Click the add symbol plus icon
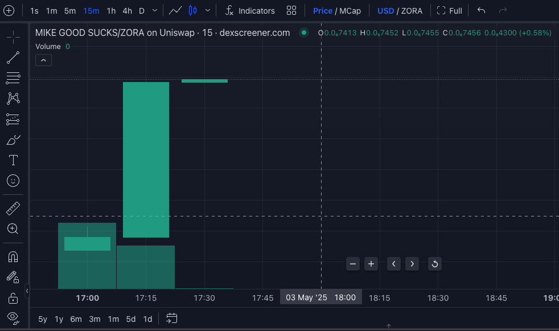559x331 pixels. 9,11
